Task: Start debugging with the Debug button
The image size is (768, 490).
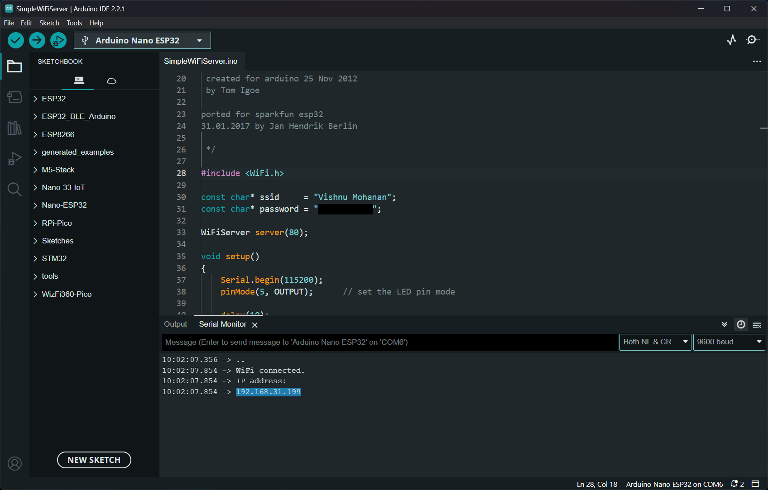Action: (58, 40)
